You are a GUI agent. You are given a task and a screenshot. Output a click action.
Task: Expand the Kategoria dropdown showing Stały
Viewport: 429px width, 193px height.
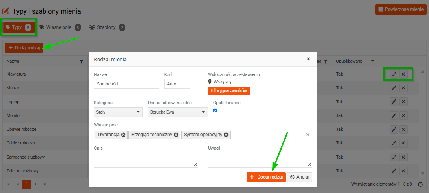(118, 112)
